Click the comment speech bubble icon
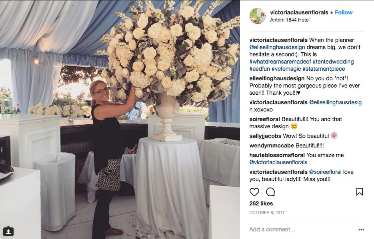 click(270, 192)
